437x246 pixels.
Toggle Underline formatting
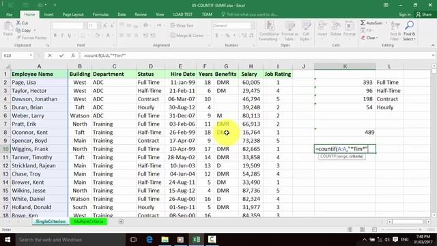pos(69,36)
